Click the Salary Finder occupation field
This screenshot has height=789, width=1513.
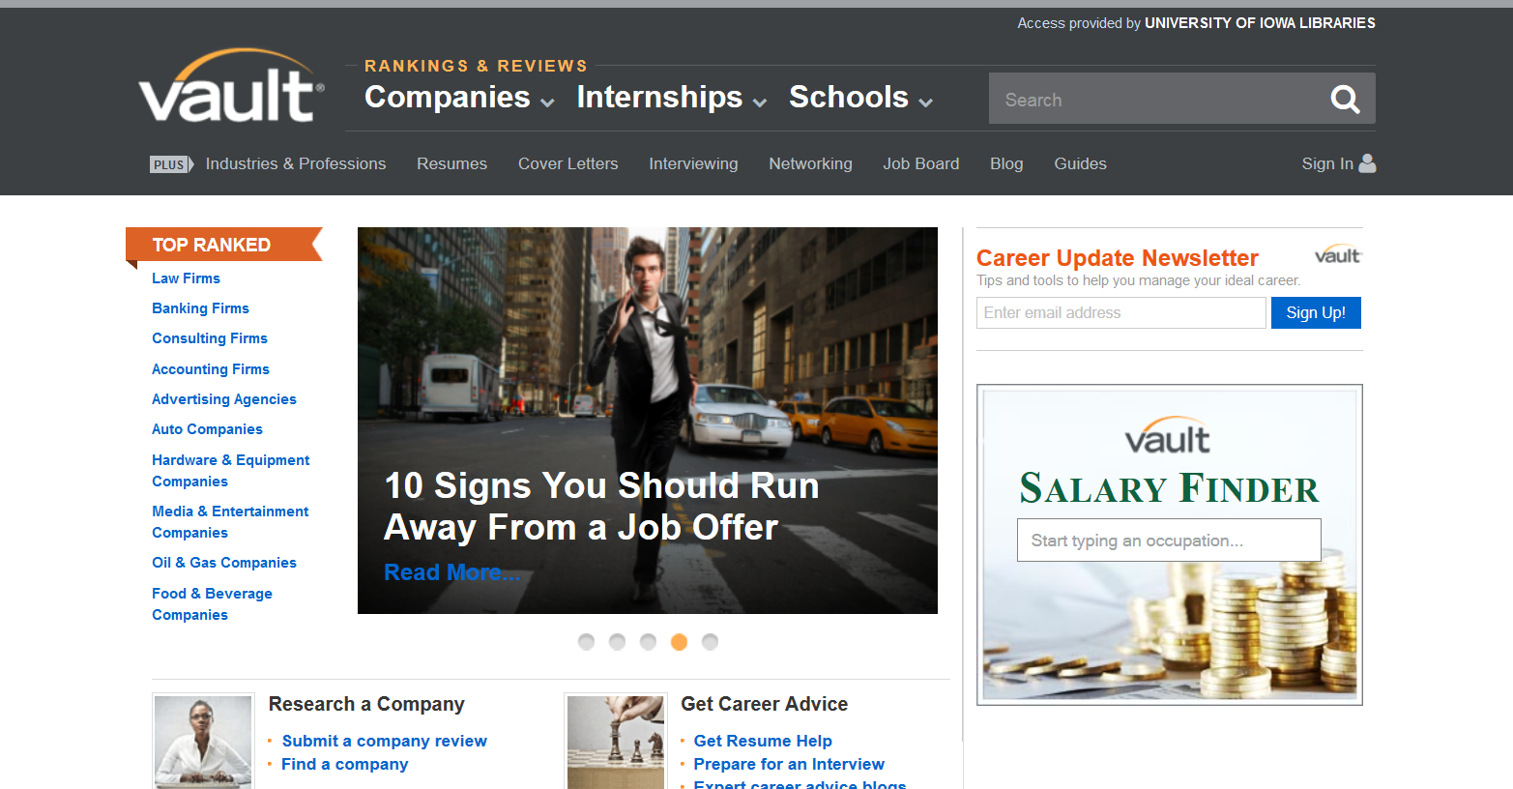click(1168, 541)
